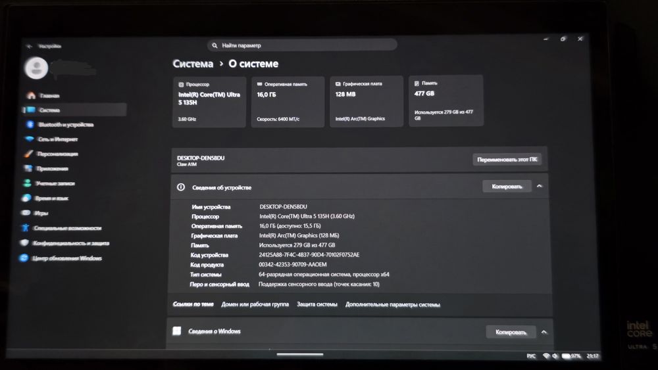This screenshot has height=370, width=658.
Task: Click the info icon beside Сведения об устройстве
Action: click(x=181, y=187)
